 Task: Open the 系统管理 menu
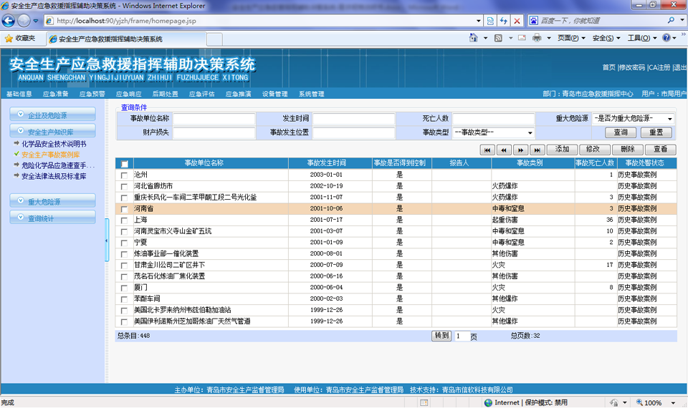311,94
